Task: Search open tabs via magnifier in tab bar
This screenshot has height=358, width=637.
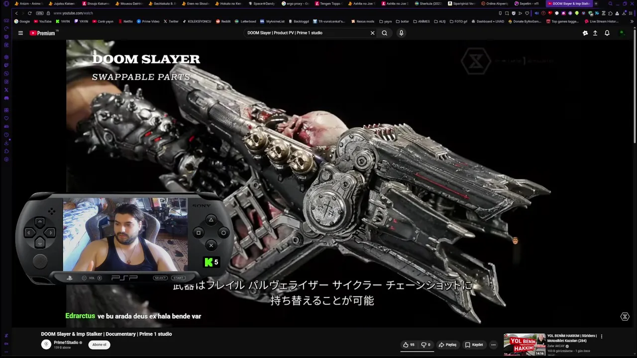Action: pyautogui.click(x=610, y=3)
